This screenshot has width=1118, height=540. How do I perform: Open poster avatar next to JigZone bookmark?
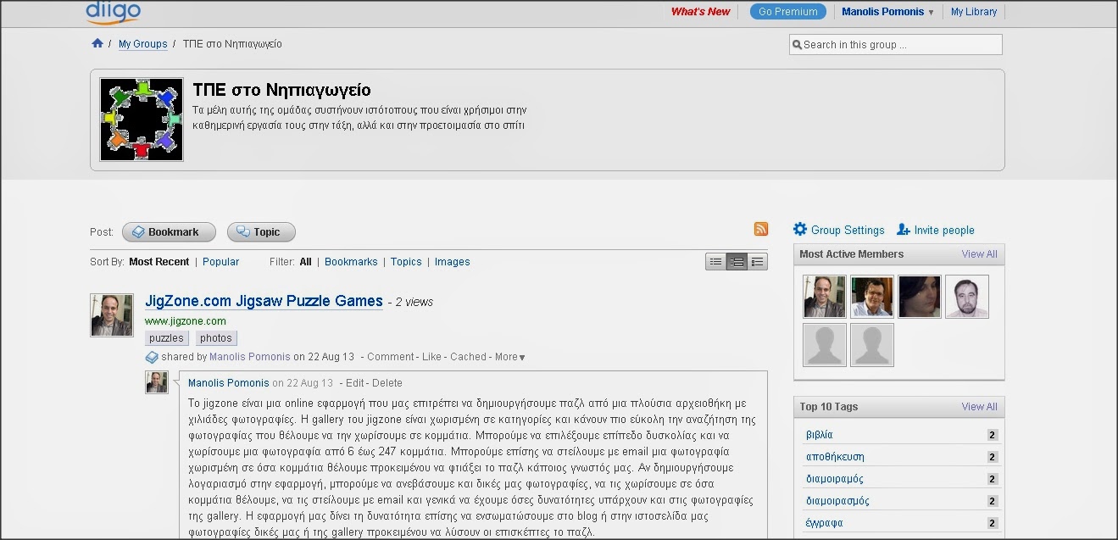112,315
